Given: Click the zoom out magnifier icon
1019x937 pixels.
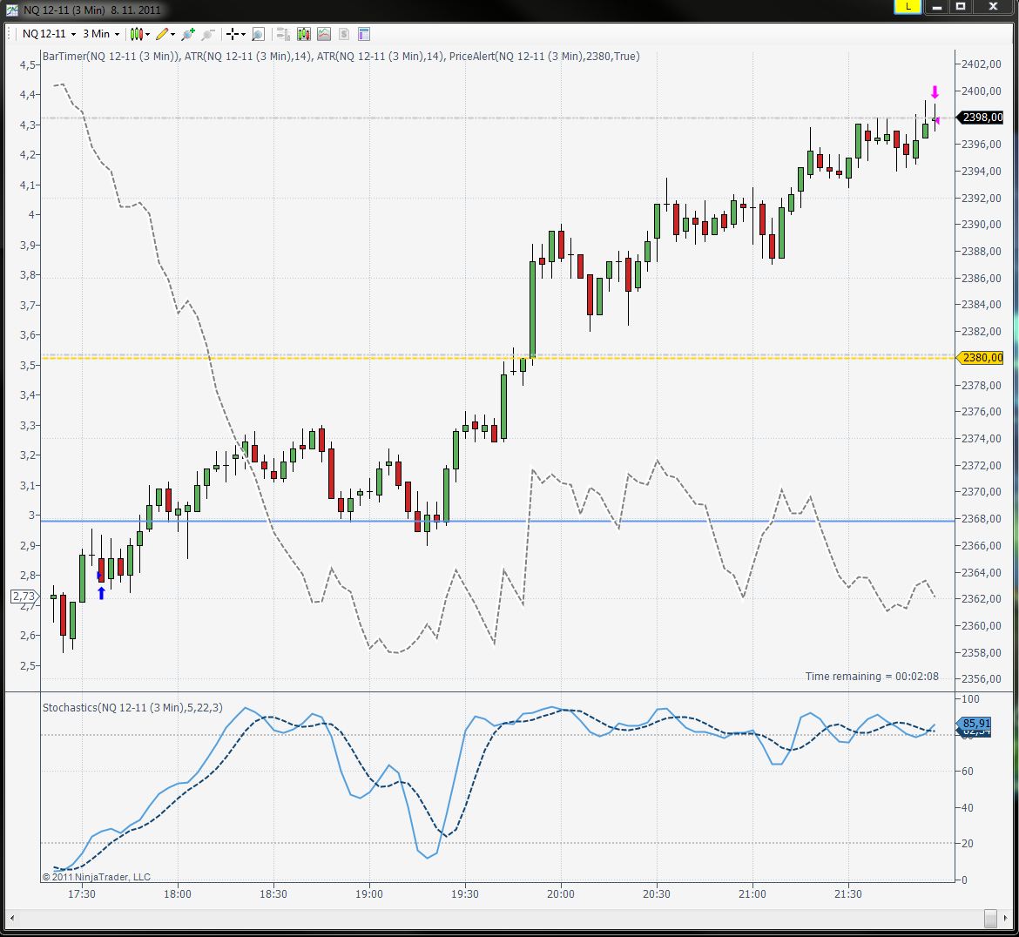Looking at the screenshot, I should click(208, 35).
